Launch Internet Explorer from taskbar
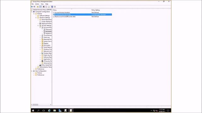 click(49, 110)
